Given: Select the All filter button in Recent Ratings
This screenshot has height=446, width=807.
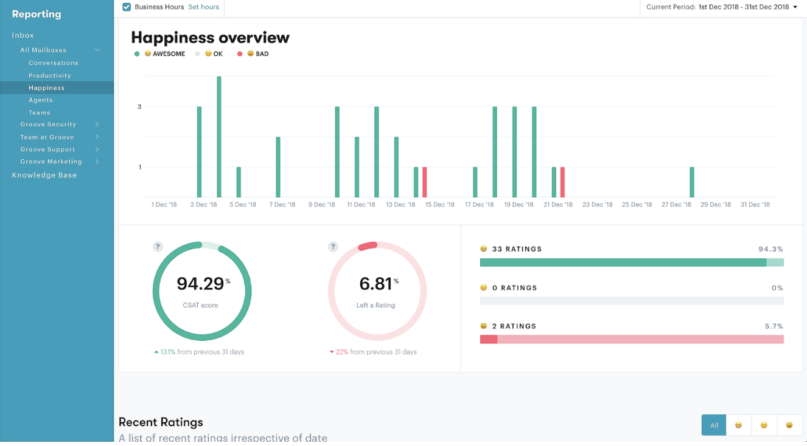Looking at the screenshot, I should [x=714, y=425].
